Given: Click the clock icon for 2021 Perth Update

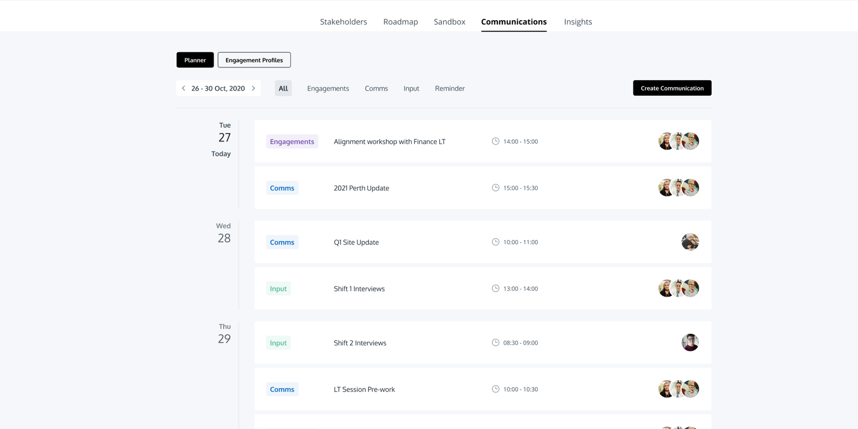Looking at the screenshot, I should tap(495, 187).
